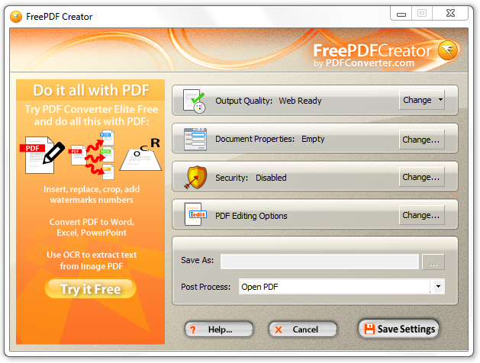Click the Document Properties form icon
The height and width of the screenshot is (363, 480).
[x=195, y=139]
